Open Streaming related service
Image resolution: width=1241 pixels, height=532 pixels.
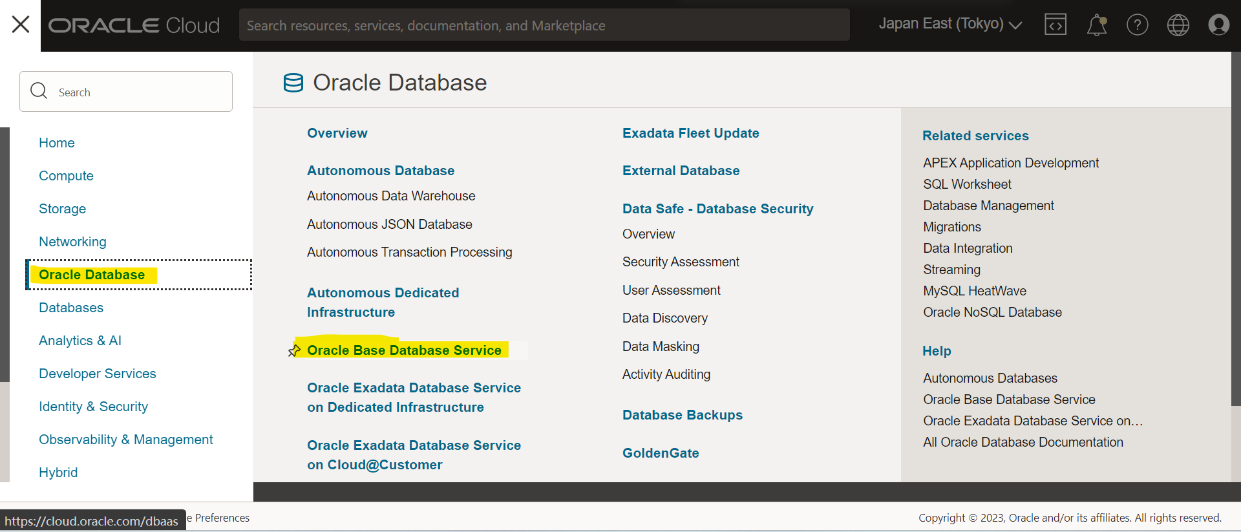[951, 270]
